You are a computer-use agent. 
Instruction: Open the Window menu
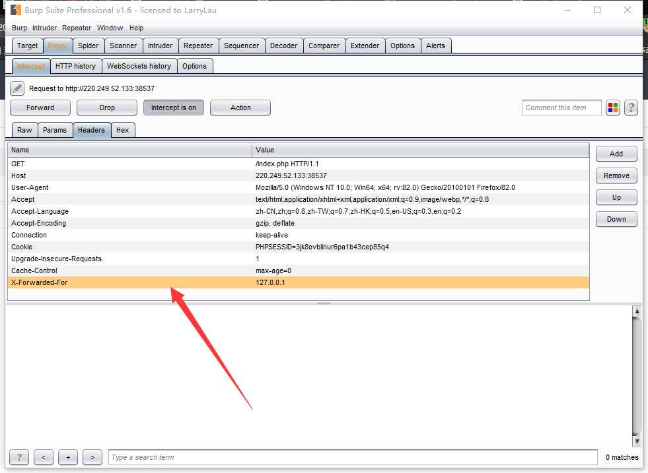coord(110,28)
